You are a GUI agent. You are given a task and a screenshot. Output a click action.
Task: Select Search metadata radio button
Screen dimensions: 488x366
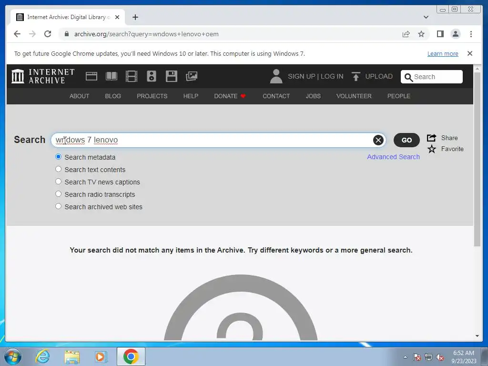pyautogui.click(x=58, y=156)
